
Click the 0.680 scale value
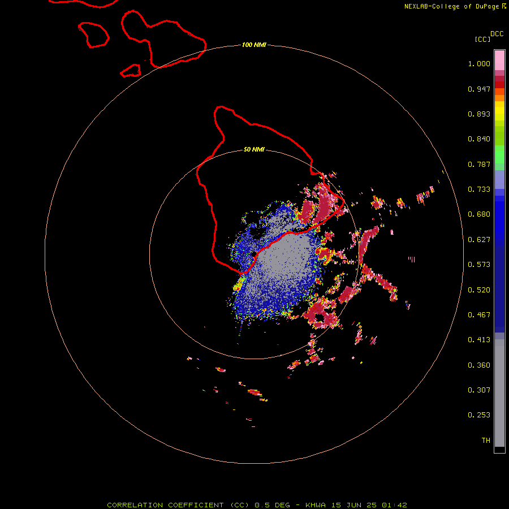coord(479,214)
